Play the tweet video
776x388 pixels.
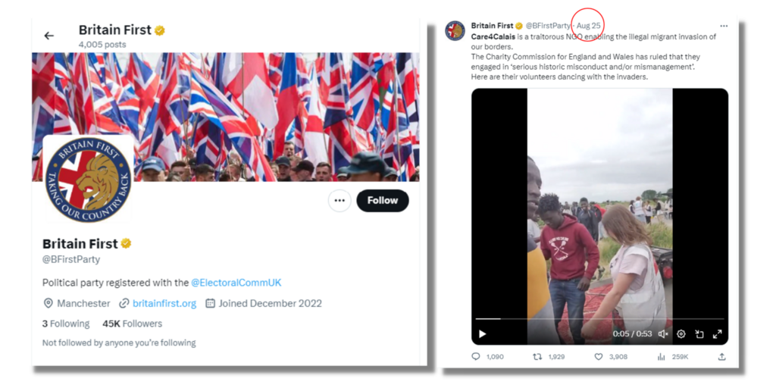[482, 333]
